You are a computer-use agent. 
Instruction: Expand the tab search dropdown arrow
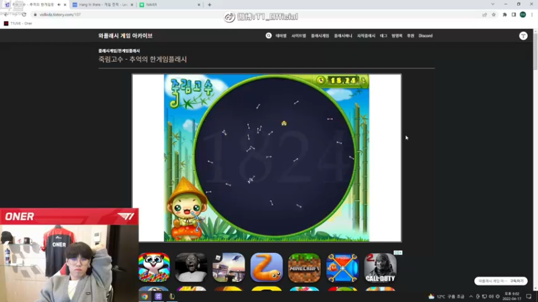493,5
